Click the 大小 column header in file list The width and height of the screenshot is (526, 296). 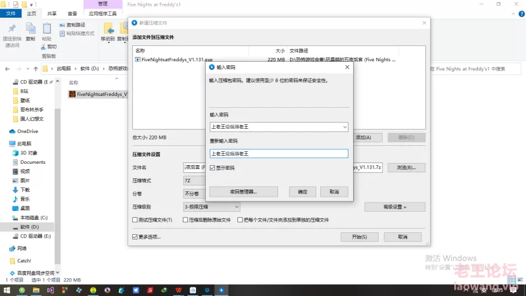pyautogui.click(x=280, y=51)
